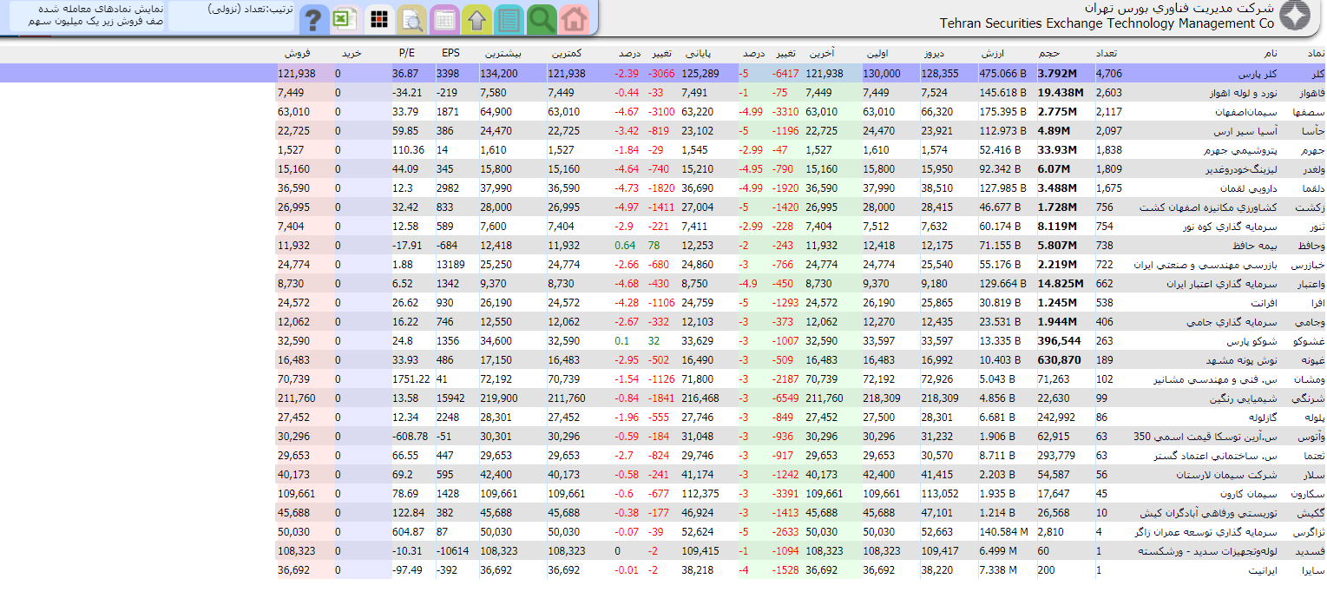
Task: Open the دلقما symbol link
Action: (1315, 188)
